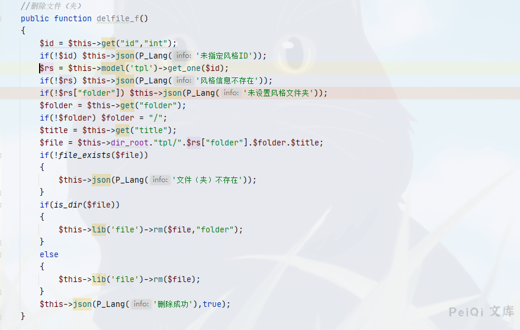520x330 pixels.
Task: Click the delfile_f function name
Action: [x=118, y=18]
